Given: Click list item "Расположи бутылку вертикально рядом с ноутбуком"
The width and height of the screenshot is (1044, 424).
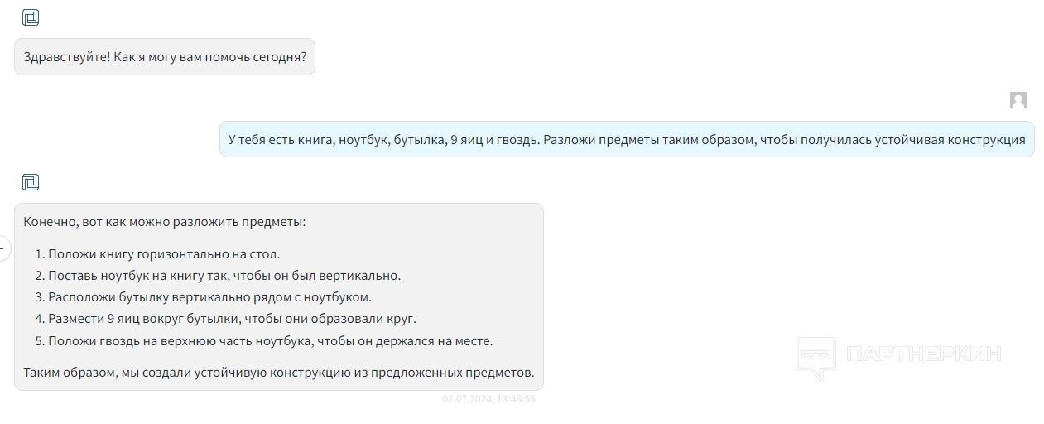Looking at the screenshot, I should point(209,297).
